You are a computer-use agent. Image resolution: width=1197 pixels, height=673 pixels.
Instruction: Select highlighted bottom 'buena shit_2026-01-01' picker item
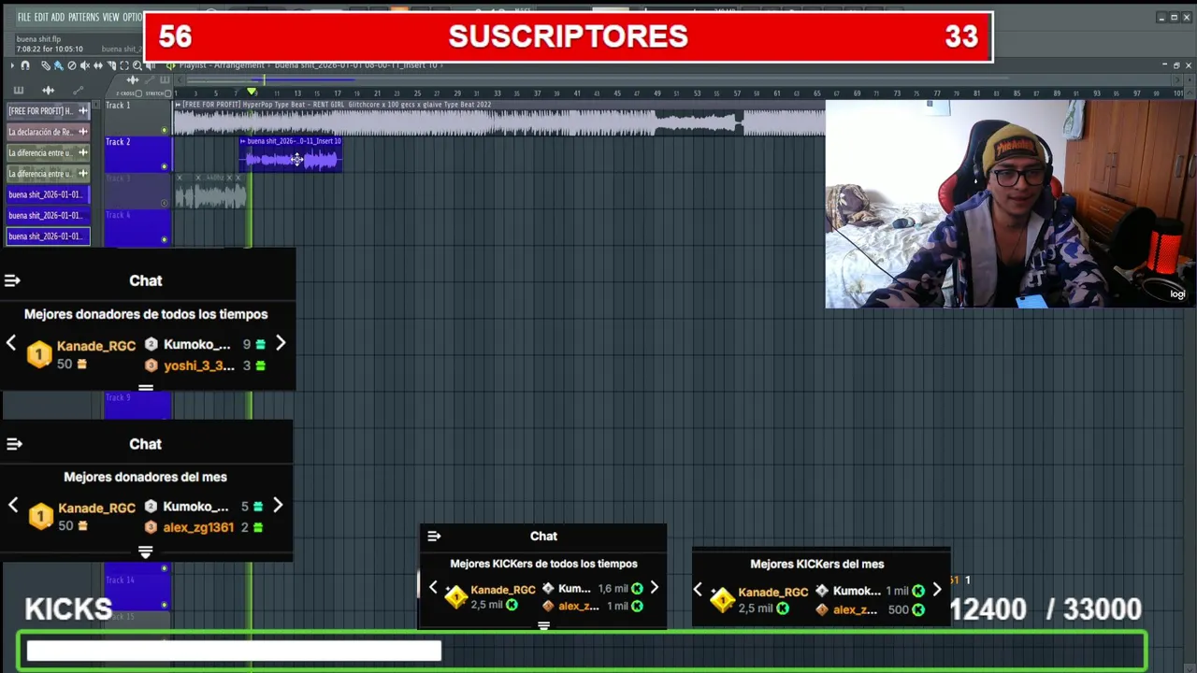pyautogui.click(x=48, y=236)
